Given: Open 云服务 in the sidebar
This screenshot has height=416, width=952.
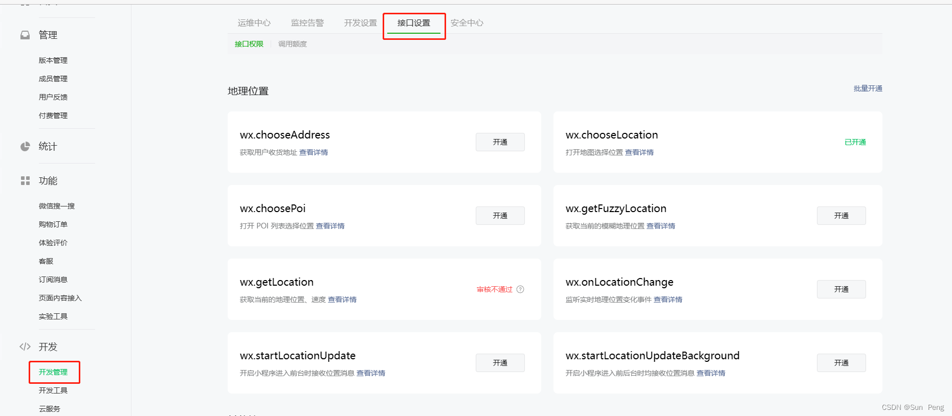Looking at the screenshot, I should pyautogui.click(x=50, y=409).
